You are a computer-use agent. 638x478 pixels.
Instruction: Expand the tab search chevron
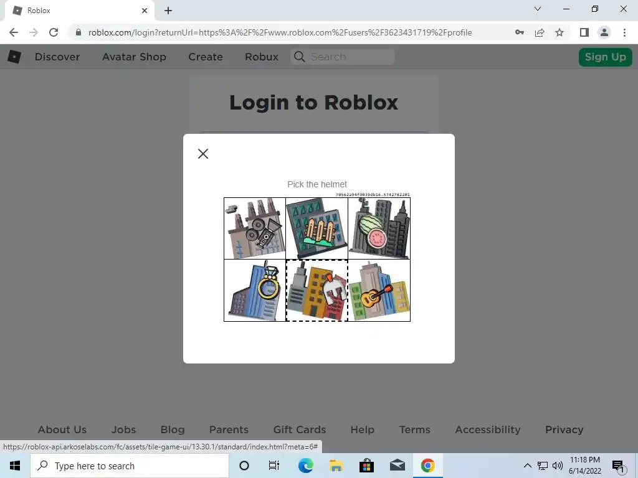(538, 9)
